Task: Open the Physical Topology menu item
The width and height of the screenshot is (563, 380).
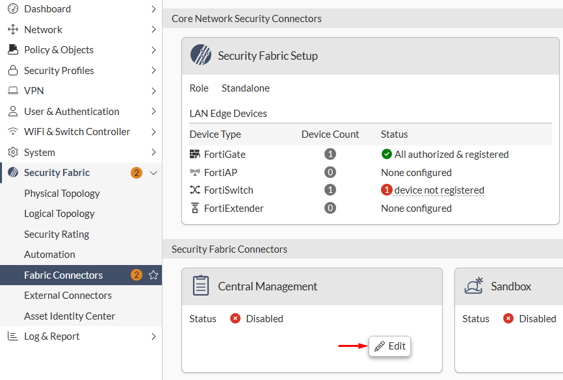Action: pos(62,193)
